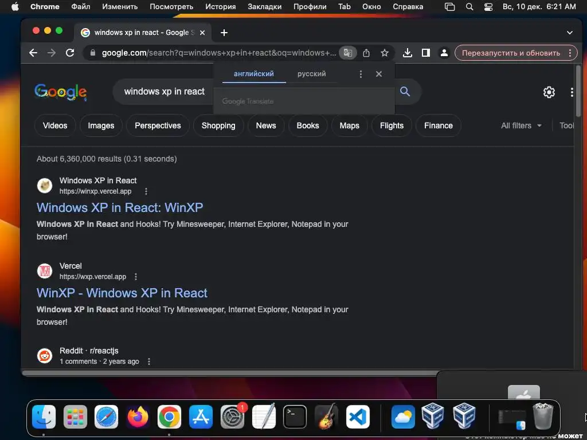Open the Файл menu
Image resolution: width=587 pixels, height=440 pixels.
pyautogui.click(x=80, y=6)
